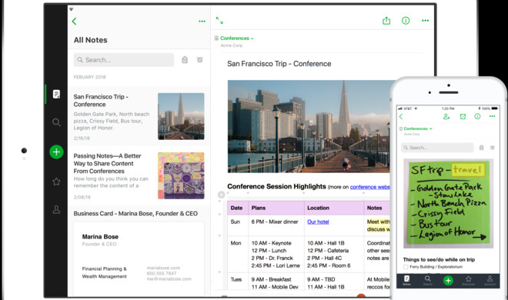Show note info on the tablet
This screenshot has height=300, width=508.
(x=406, y=21)
